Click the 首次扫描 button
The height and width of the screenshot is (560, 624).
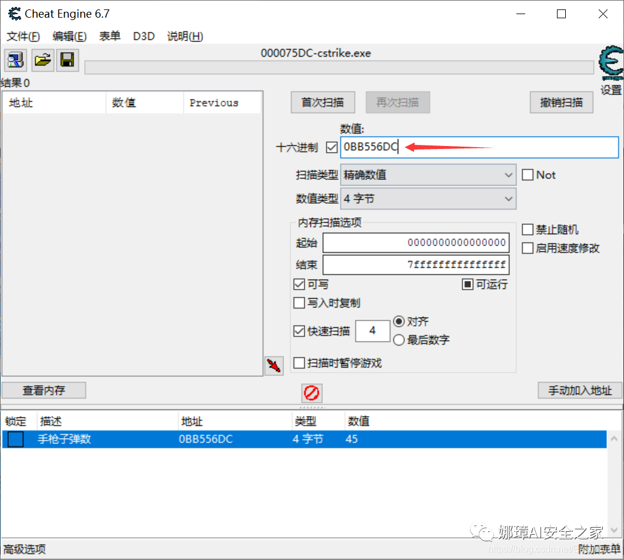tap(323, 102)
